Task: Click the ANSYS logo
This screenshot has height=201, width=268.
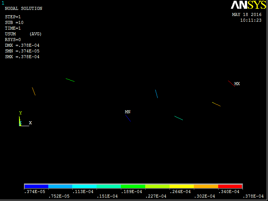Action: (248, 5)
